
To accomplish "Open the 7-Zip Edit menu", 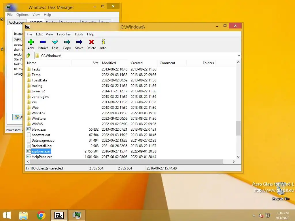I will [x=39, y=34].
